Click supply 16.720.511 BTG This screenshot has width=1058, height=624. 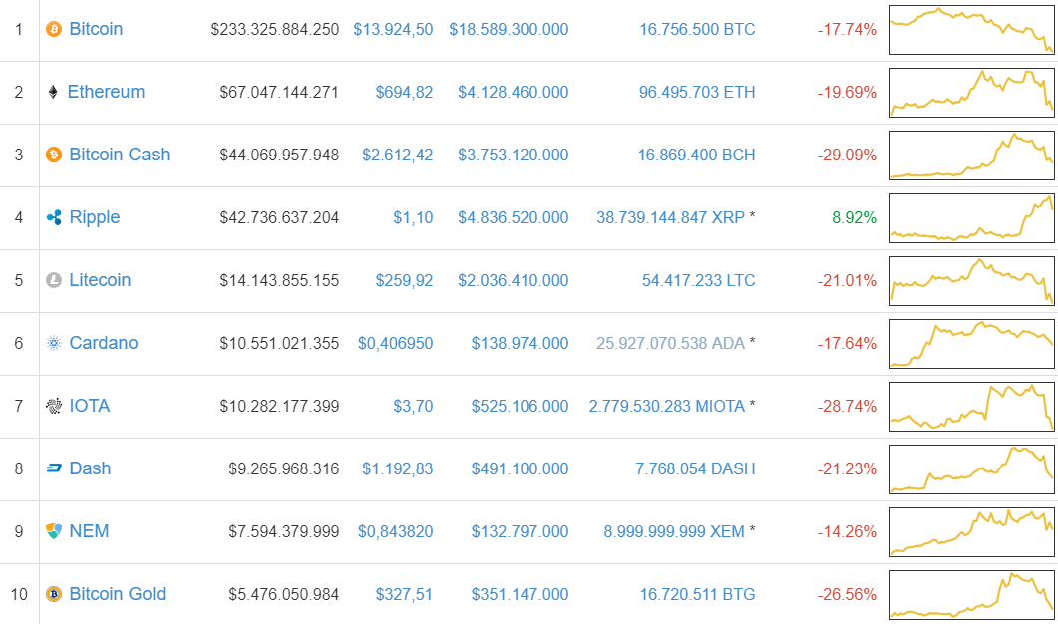click(698, 594)
